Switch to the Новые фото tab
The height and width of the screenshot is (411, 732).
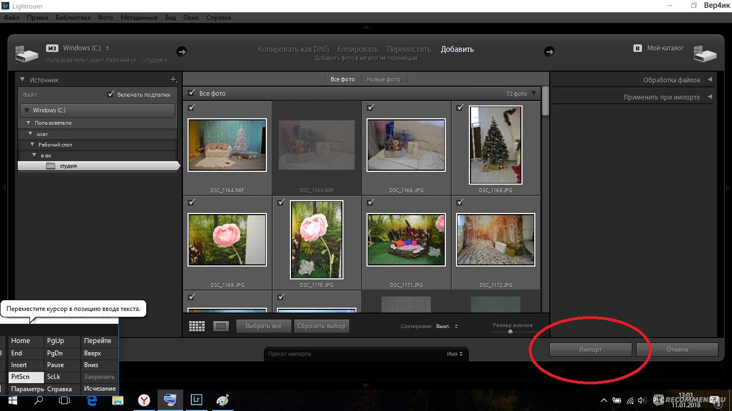384,79
